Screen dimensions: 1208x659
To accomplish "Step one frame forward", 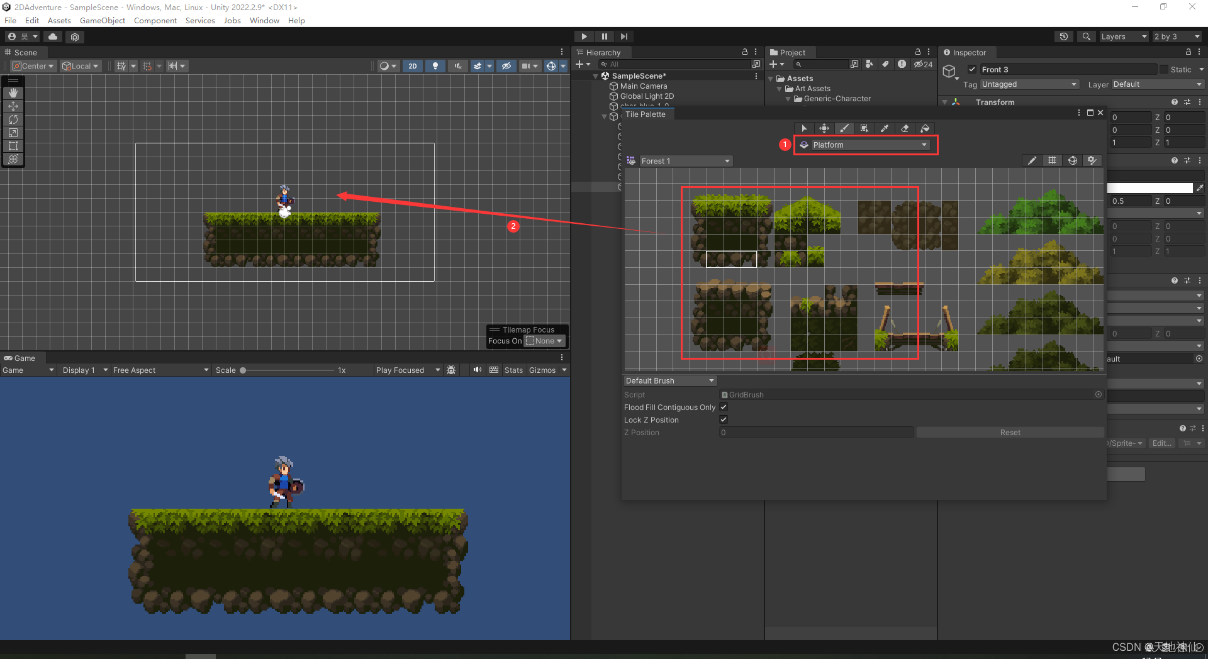I will [x=624, y=36].
